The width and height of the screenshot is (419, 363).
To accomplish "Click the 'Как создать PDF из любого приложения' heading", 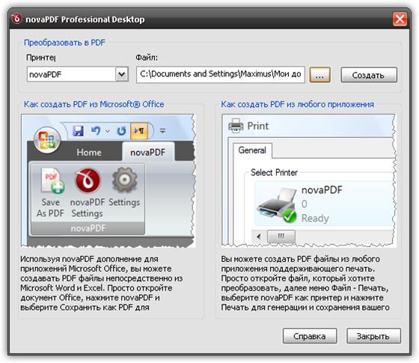I will [298, 104].
